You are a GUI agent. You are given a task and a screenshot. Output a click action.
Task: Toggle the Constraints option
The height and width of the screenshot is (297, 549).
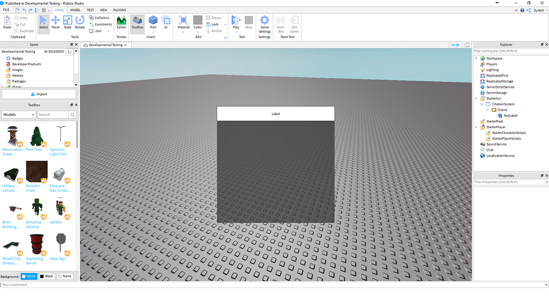[x=100, y=24]
